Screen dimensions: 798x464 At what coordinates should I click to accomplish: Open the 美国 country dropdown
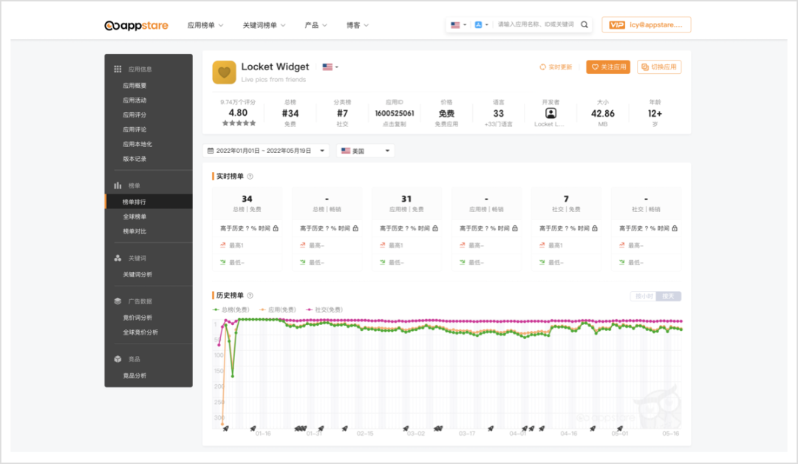click(365, 151)
